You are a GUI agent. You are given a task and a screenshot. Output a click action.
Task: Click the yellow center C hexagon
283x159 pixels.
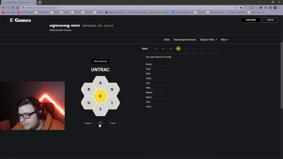coord(100,96)
